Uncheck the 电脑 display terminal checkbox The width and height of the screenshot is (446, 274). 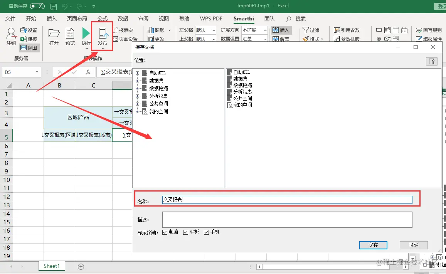[165, 232]
